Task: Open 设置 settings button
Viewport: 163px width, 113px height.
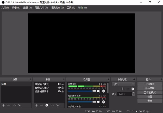Action: point(150,97)
